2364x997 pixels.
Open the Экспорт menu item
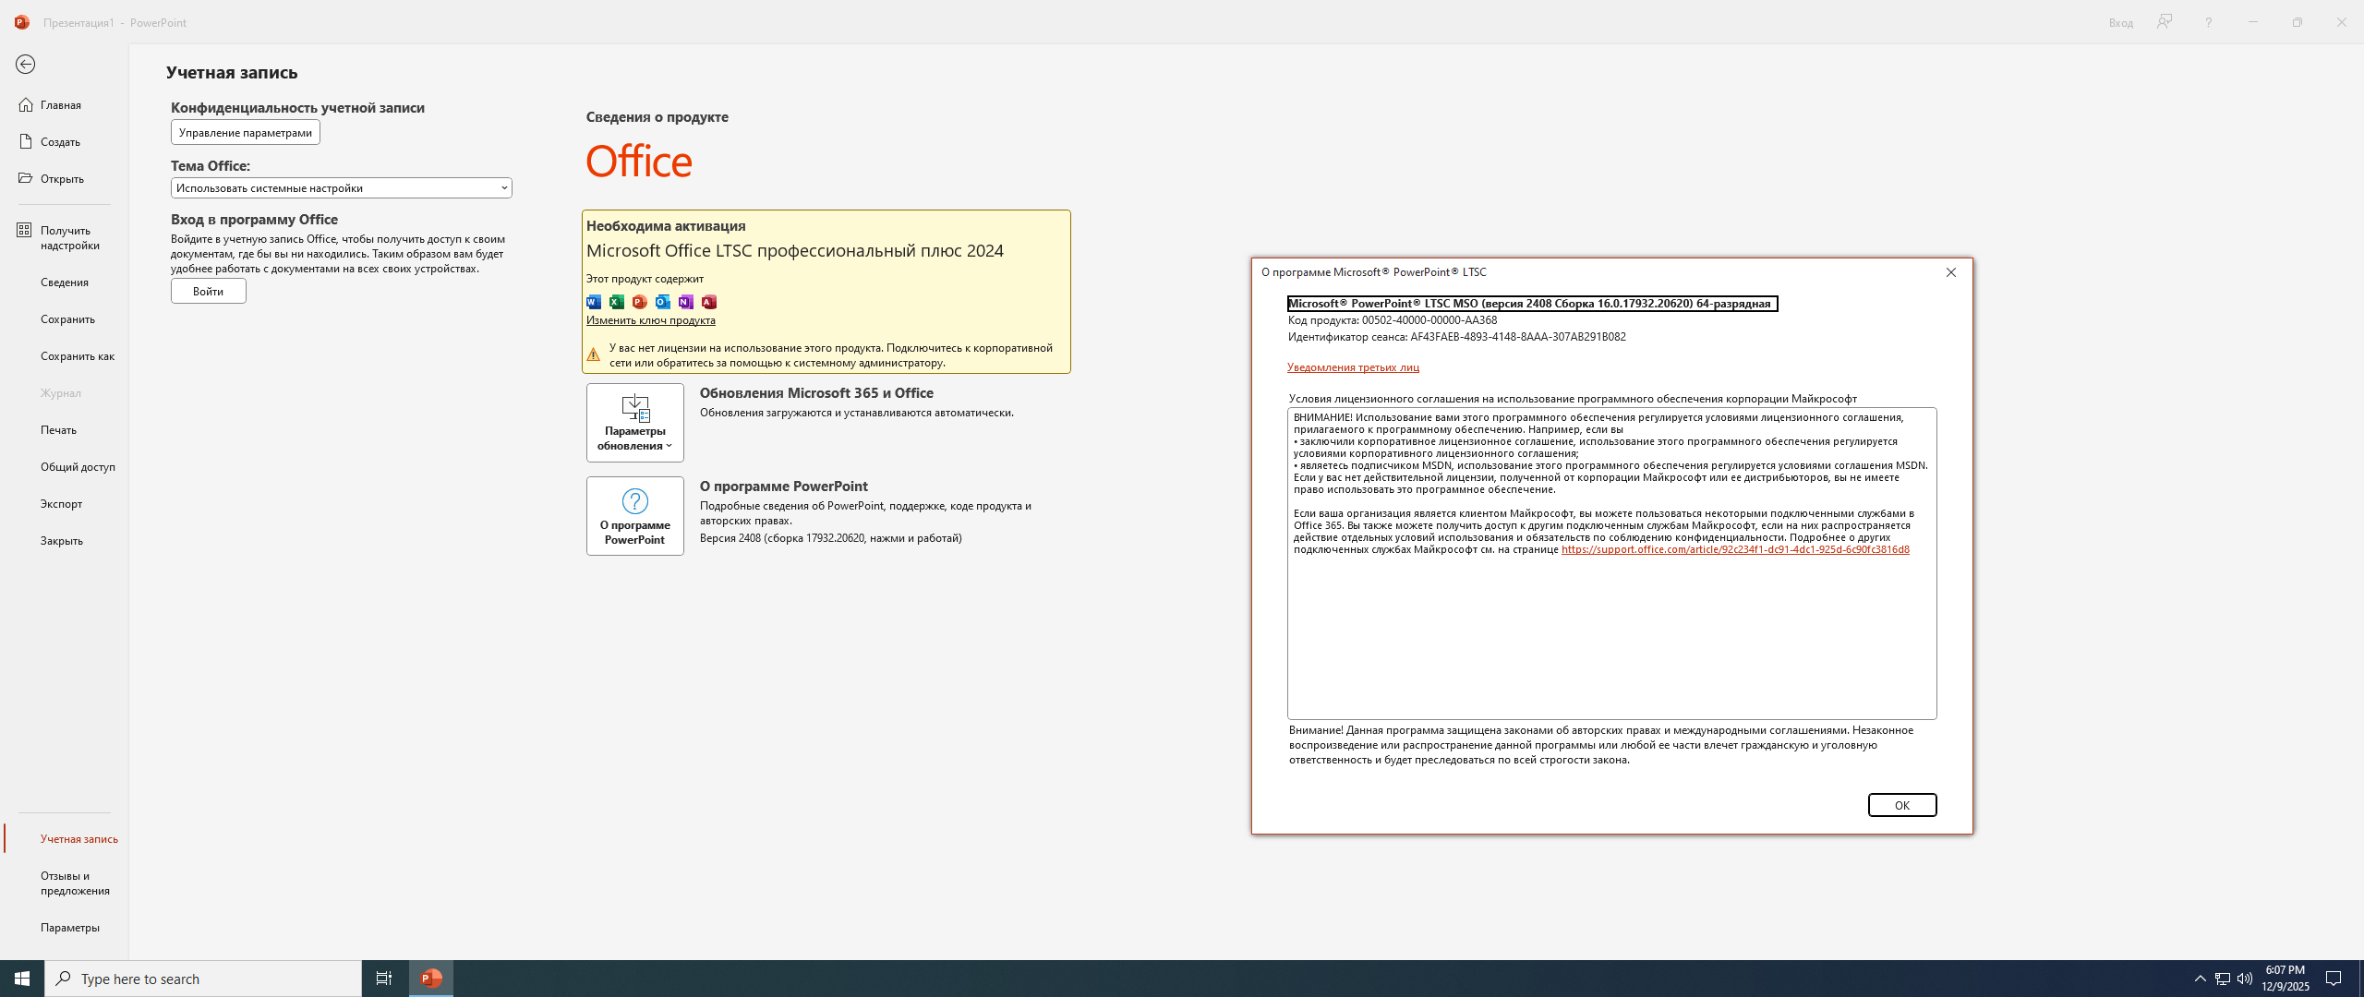[62, 503]
